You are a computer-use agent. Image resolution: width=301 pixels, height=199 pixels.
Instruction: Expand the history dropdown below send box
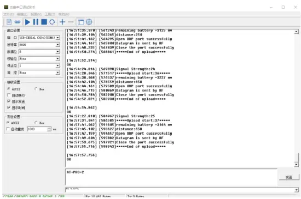pos(297,190)
